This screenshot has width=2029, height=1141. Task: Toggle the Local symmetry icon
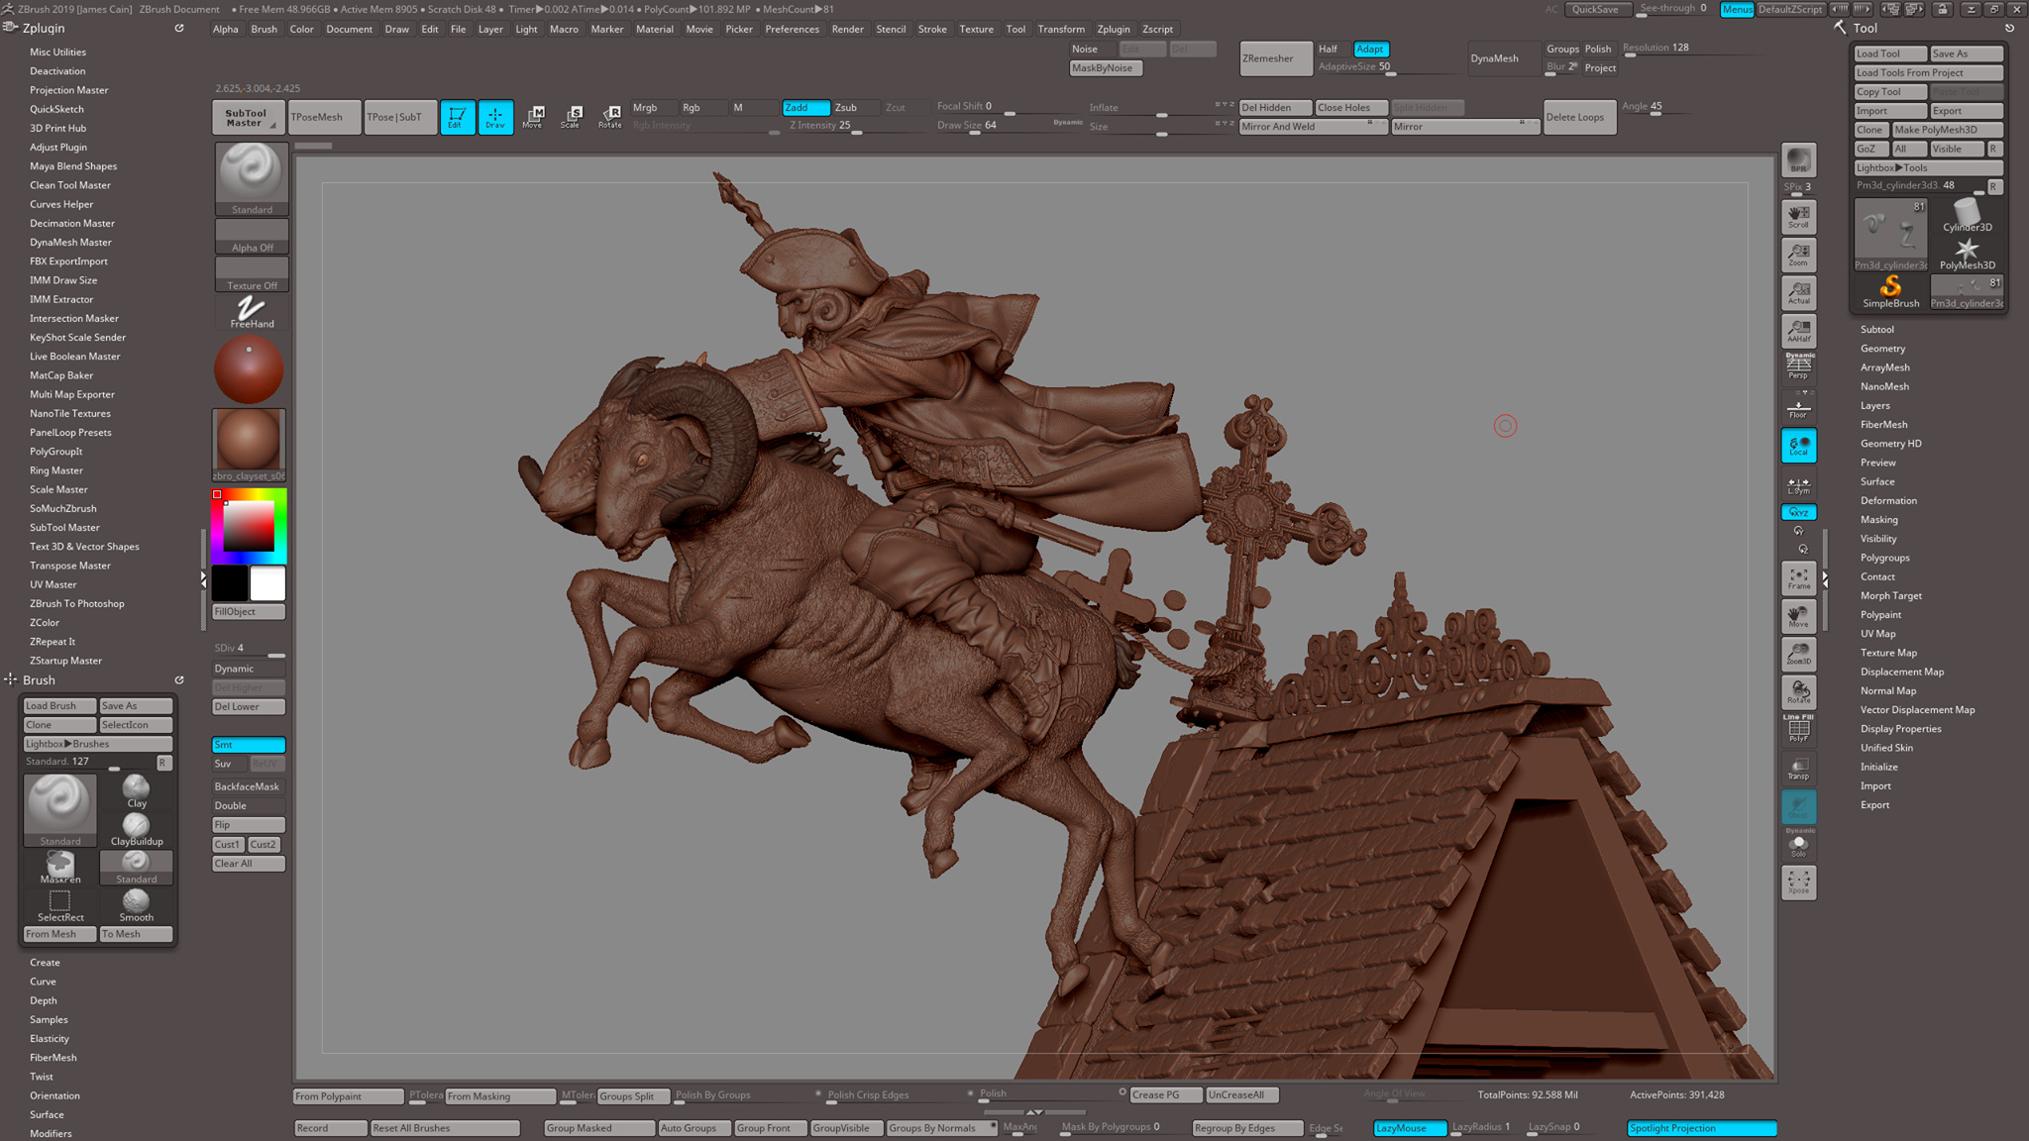tap(1798, 446)
